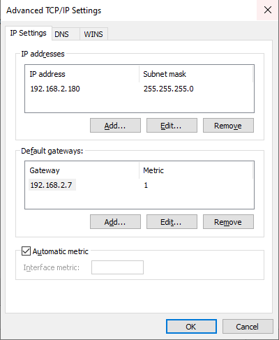
Task: Close the dialog with the X button
Action: point(268,10)
